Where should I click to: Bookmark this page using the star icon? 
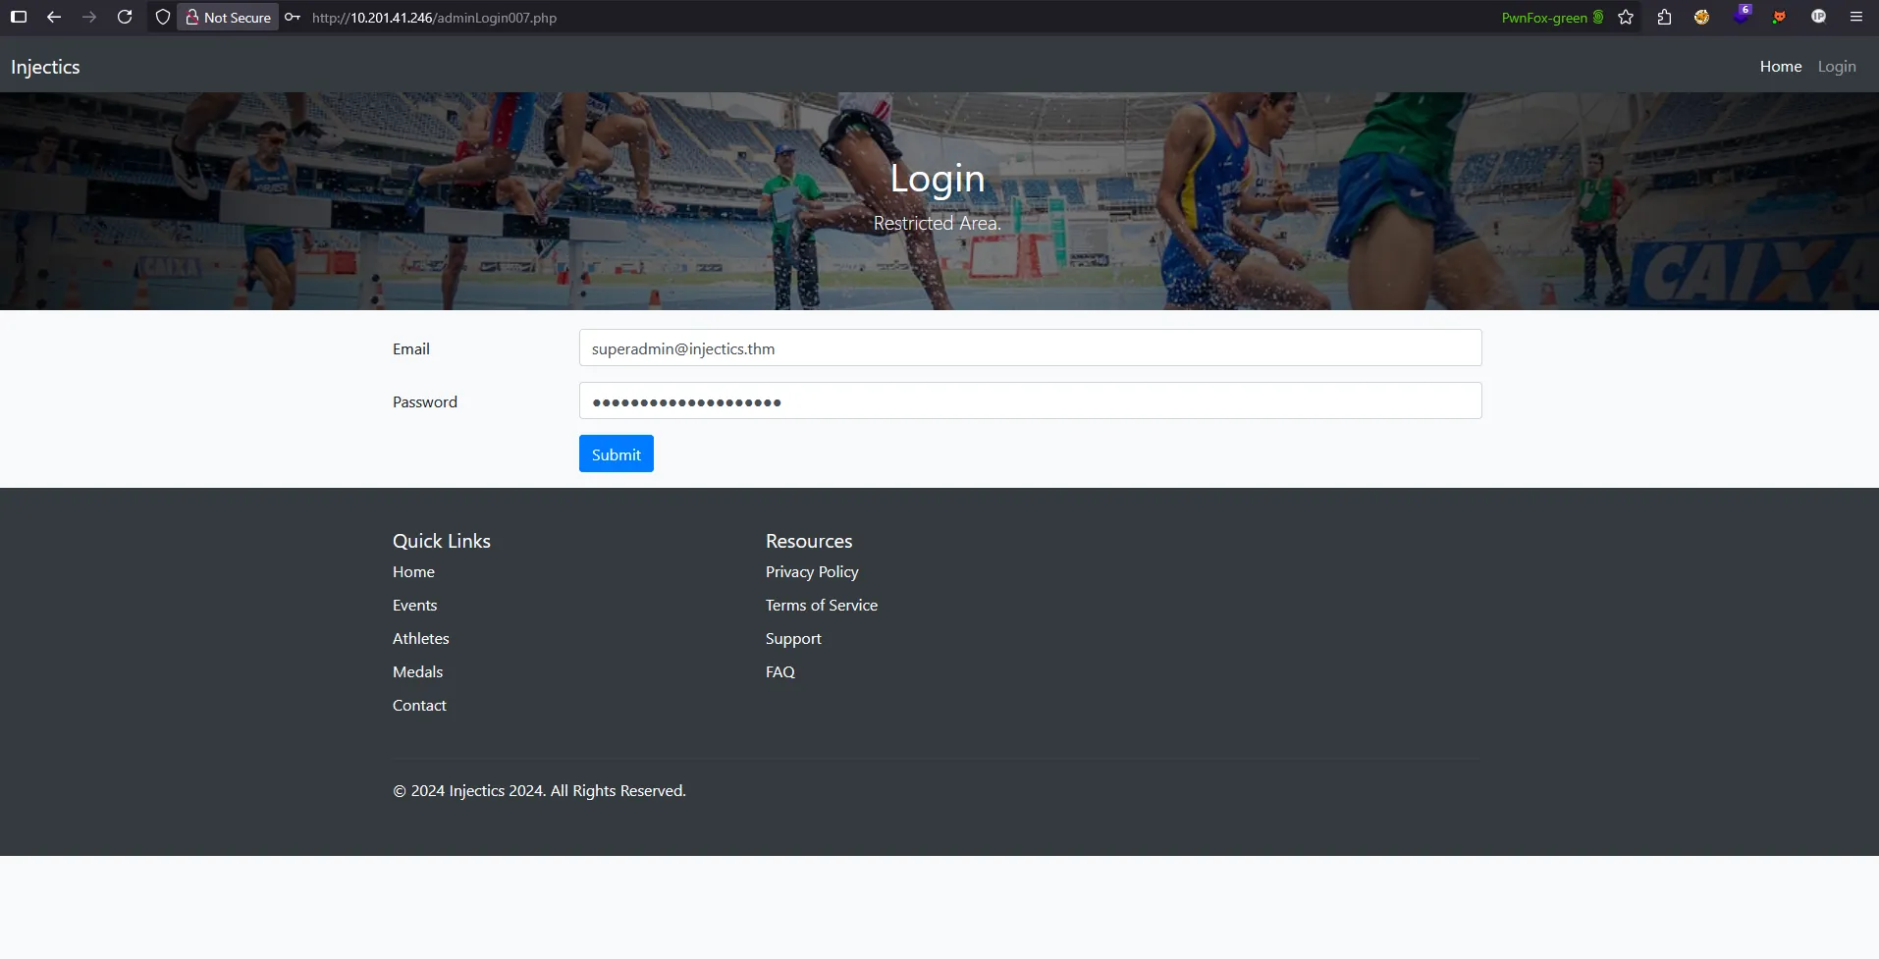click(1625, 17)
